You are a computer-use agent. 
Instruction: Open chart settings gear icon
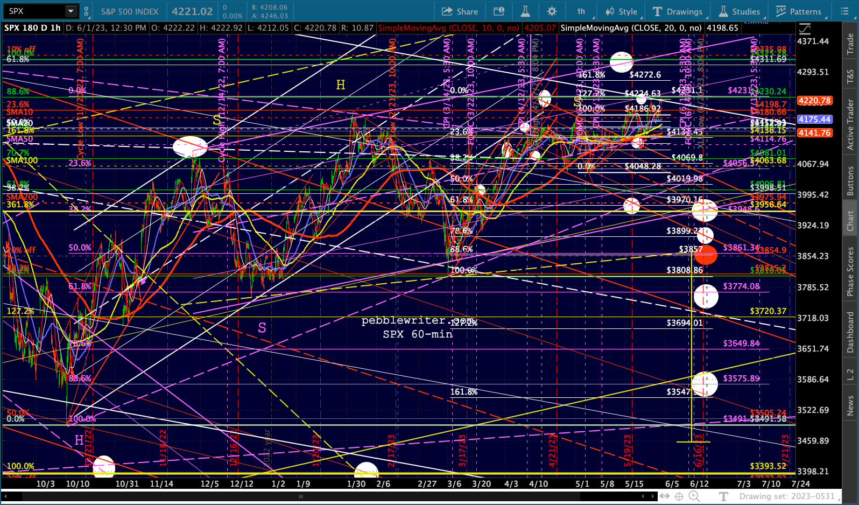coord(552,11)
